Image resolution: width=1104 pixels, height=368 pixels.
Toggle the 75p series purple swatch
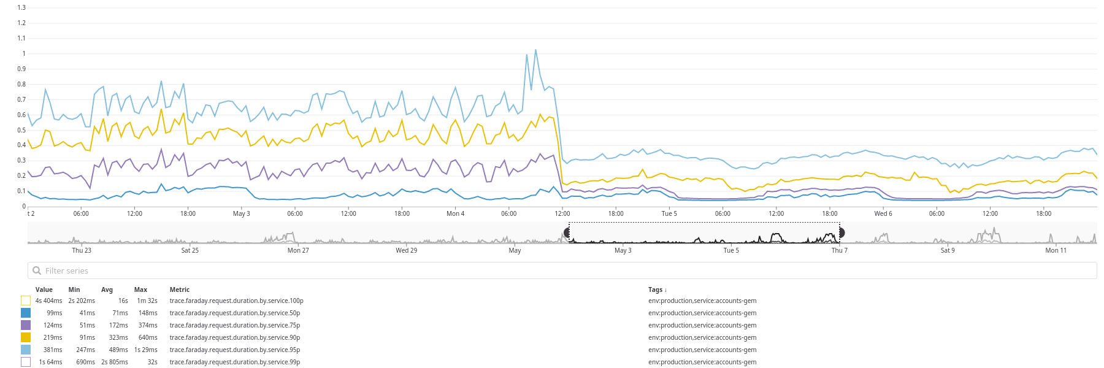[26, 325]
